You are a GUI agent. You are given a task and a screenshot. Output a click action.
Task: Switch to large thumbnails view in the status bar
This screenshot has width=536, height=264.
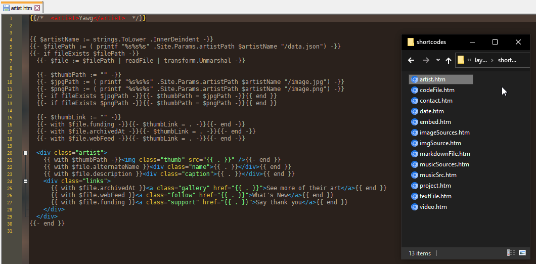click(522, 252)
